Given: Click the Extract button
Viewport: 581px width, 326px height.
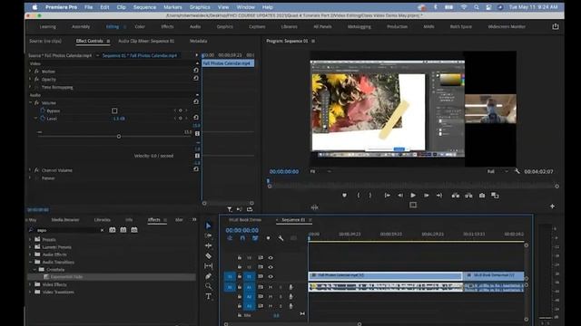Looking at the screenshot, I should coord(468,196).
